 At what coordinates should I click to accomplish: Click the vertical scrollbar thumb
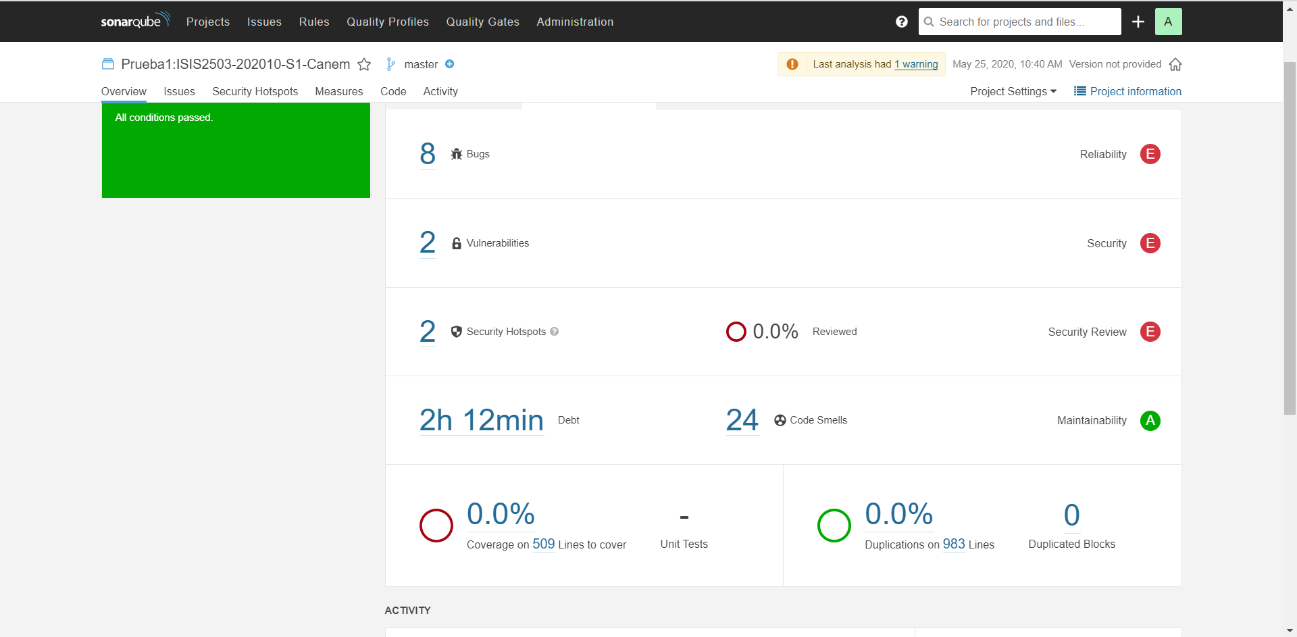pos(1290,238)
